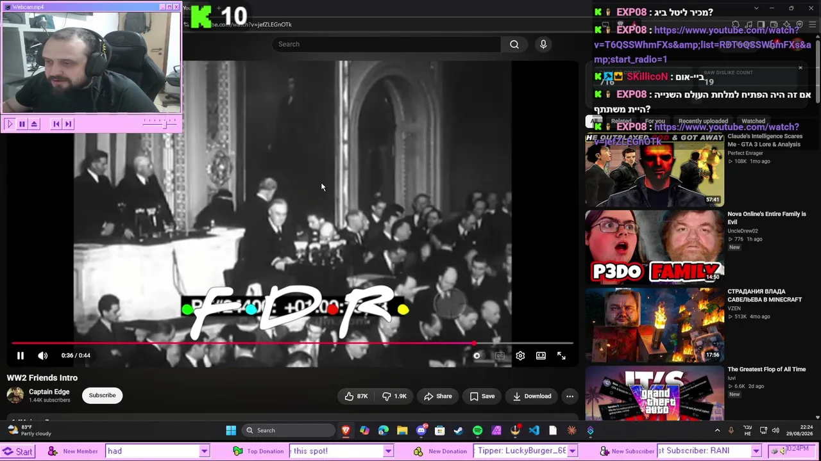The image size is (821, 461).
Task: Open the GTA 3 Lore & Analysis thumbnail
Action: pos(654,169)
